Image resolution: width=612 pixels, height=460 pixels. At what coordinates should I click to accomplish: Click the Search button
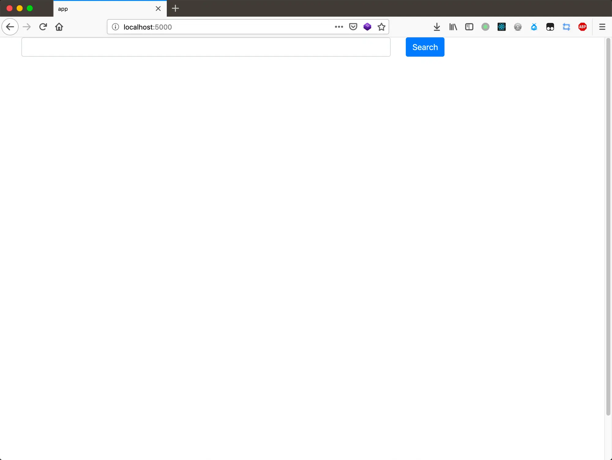pyautogui.click(x=425, y=47)
